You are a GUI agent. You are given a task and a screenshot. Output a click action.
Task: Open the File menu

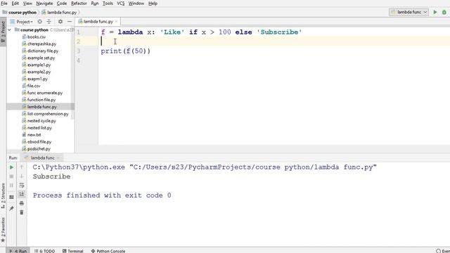click(x=4, y=4)
